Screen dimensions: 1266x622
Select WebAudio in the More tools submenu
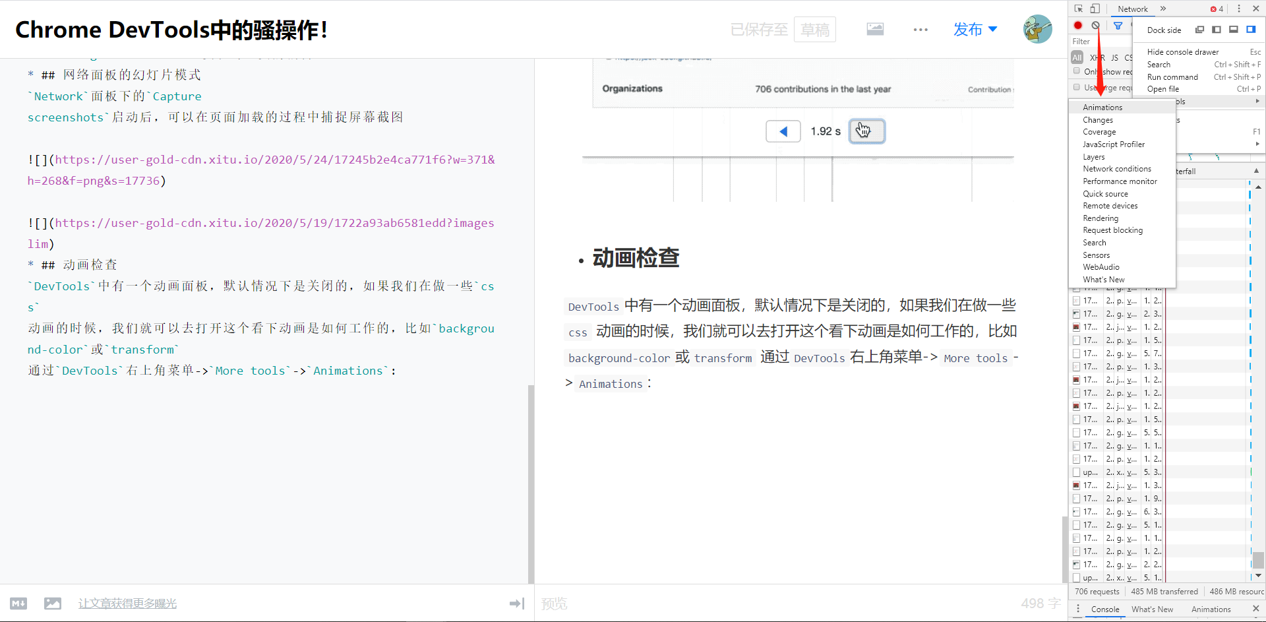coord(1122,267)
